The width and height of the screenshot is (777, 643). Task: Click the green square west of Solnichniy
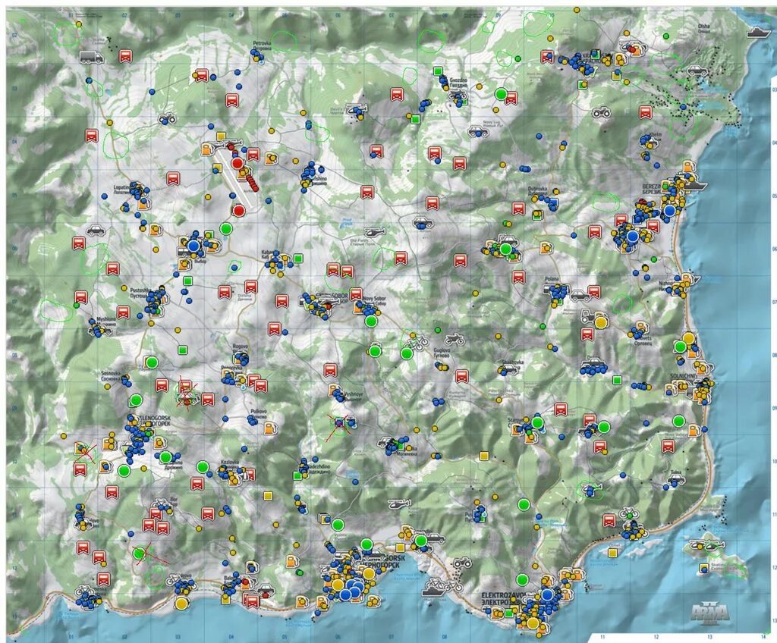[617, 381]
